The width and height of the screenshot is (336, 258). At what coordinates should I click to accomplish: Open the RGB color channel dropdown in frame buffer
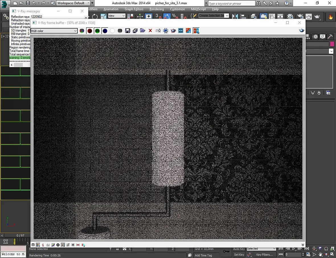(54, 31)
